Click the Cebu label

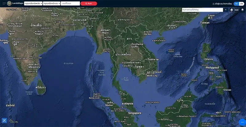point(219,77)
